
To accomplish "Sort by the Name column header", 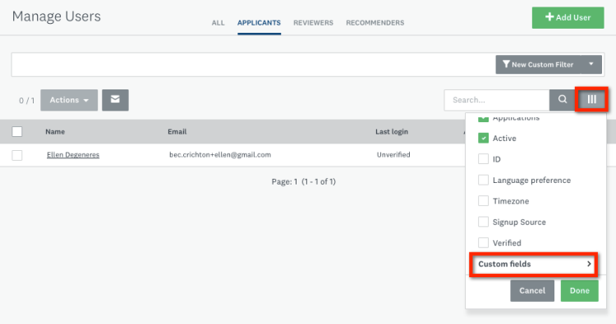I will [x=55, y=132].
